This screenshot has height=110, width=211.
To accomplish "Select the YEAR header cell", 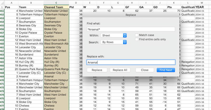I will point(202,7).
